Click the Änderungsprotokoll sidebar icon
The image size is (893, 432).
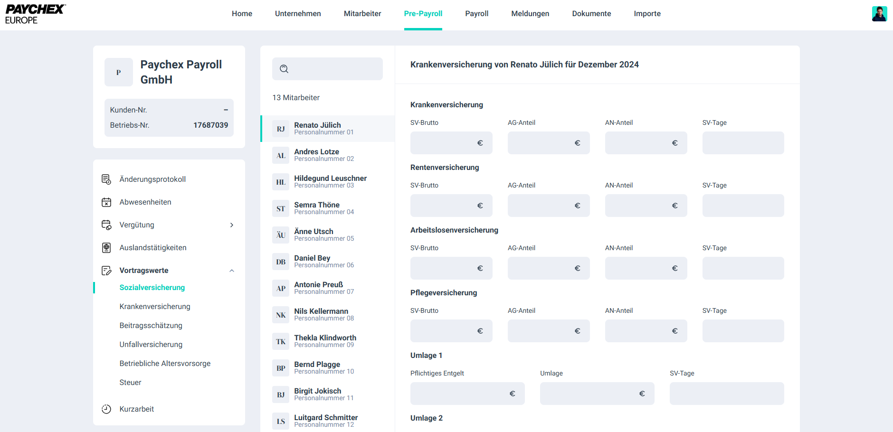[106, 179]
